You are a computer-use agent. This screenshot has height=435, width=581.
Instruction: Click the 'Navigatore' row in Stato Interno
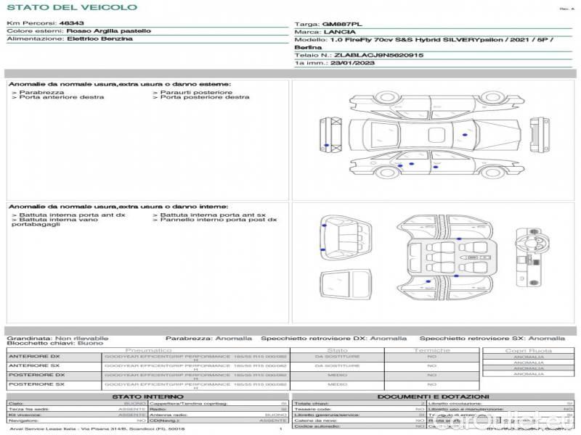pos(77,421)
